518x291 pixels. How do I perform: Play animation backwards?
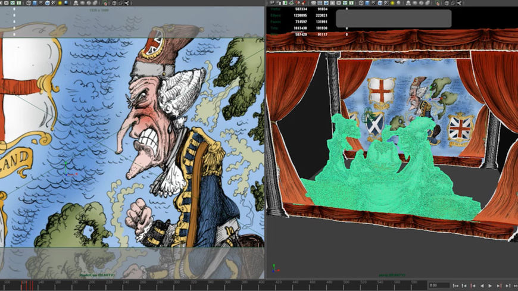(x=482, y=286)
